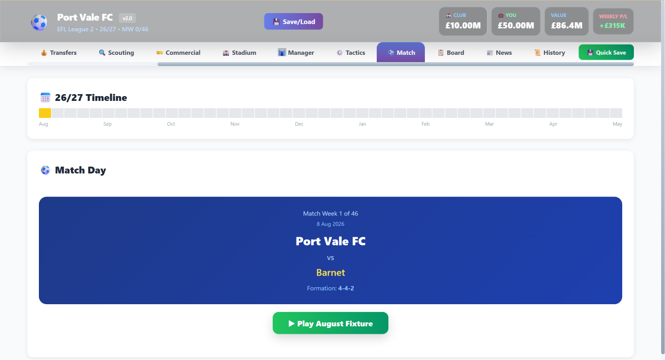Switch to the News tab

tap(499, 52)
